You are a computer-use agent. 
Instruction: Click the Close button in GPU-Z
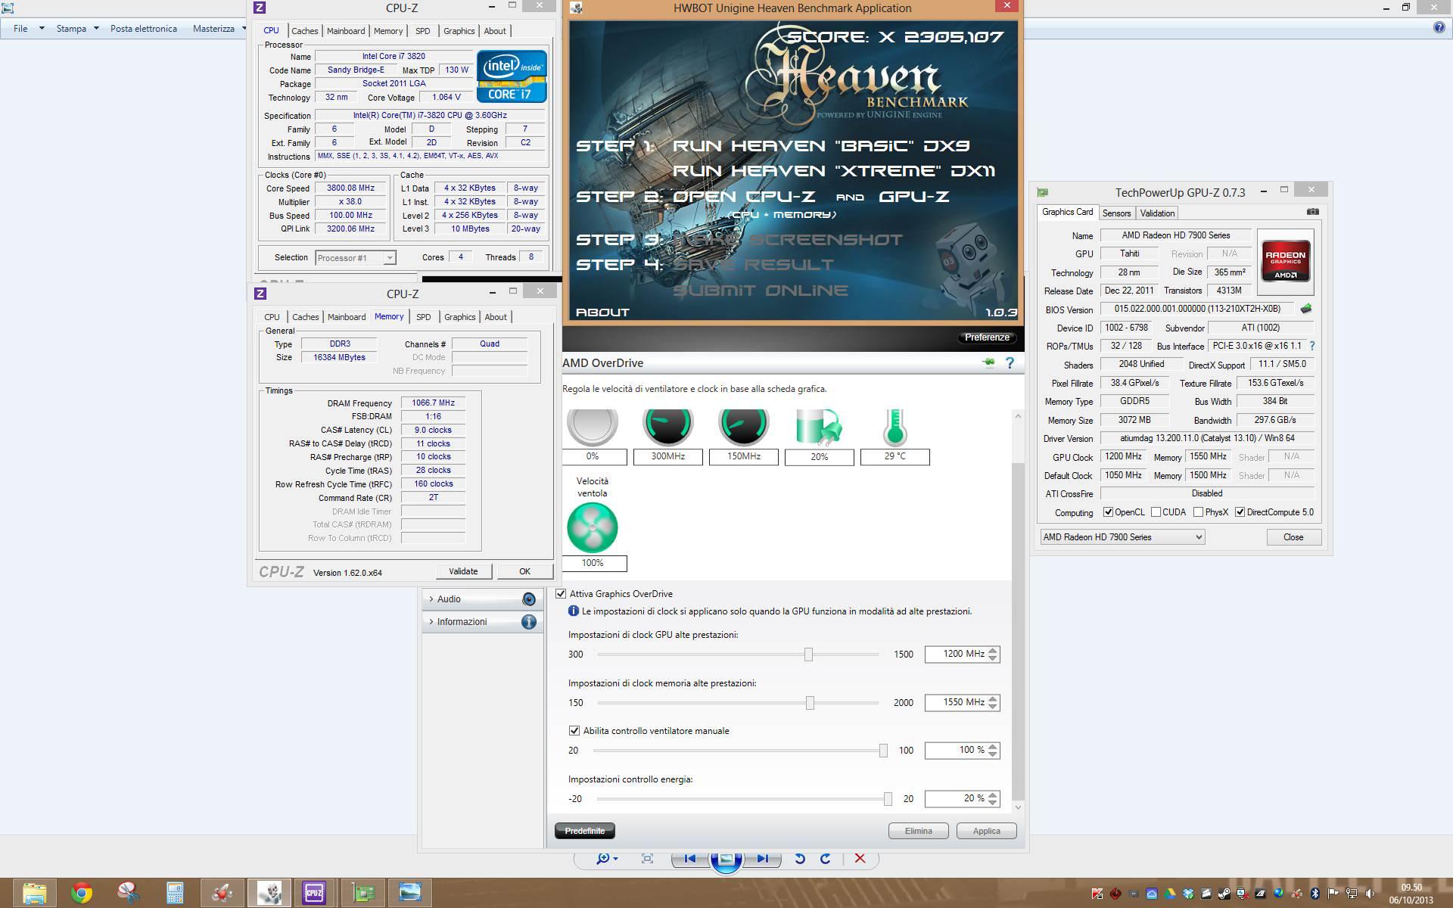click(x=1293, y=537)
